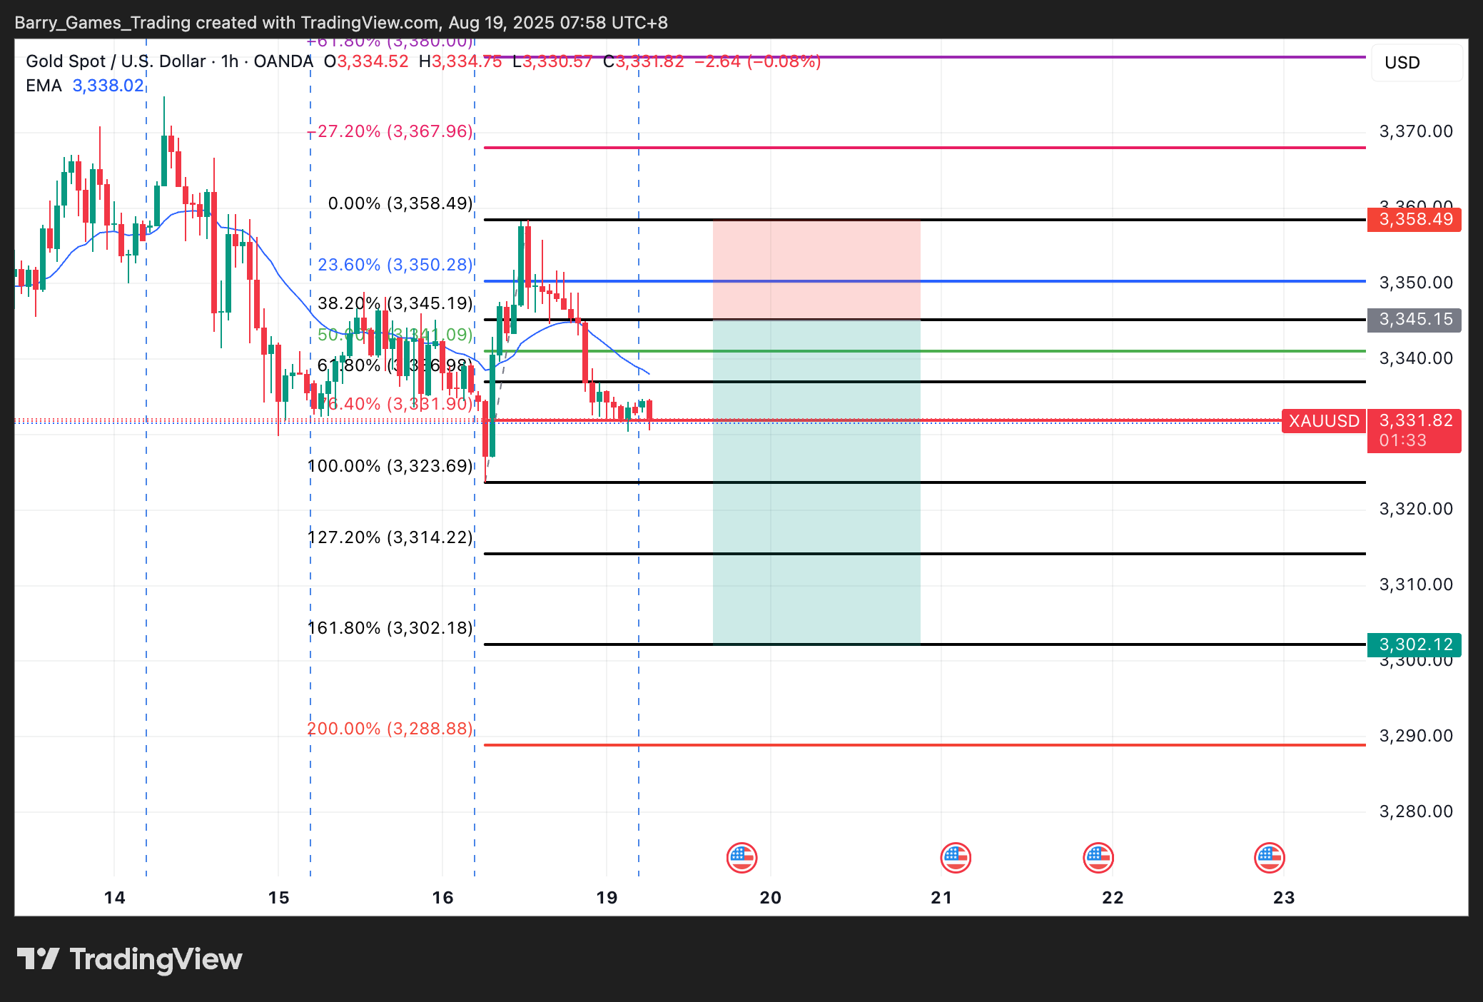1483x1002 pixels.
Task: Click the 3,302.12 target price tag
Action: [x=1414, y=645]
